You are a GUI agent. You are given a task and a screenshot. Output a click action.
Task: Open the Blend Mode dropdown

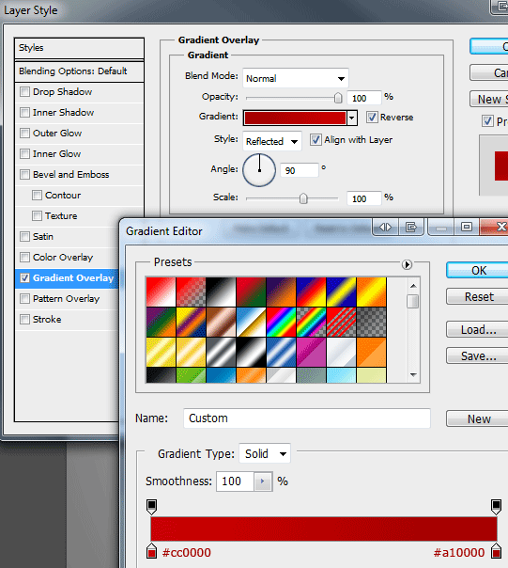[x=295, y=78]
